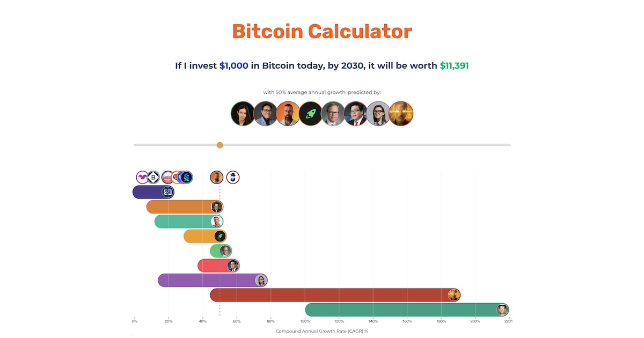Select the Jack Dorsey predictor avatar

[x=288, y=113]
